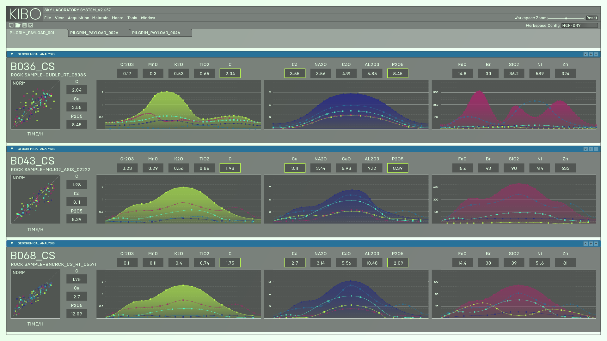Screen dimensions: 607x341
Task: Reset the workspace zoom
Action: tap(592, 18)
